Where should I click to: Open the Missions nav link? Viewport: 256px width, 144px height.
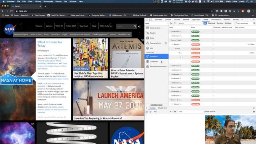click(x=39, y=26)
